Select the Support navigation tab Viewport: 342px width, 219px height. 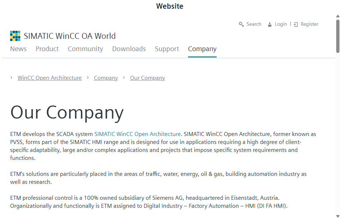click(167, 49)
